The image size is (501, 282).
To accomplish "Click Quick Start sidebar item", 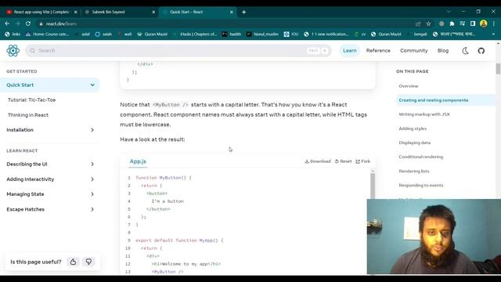I will point(49,85).
